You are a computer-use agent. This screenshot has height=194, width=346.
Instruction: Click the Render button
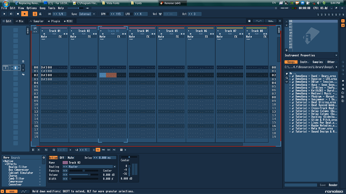point(333,185)
